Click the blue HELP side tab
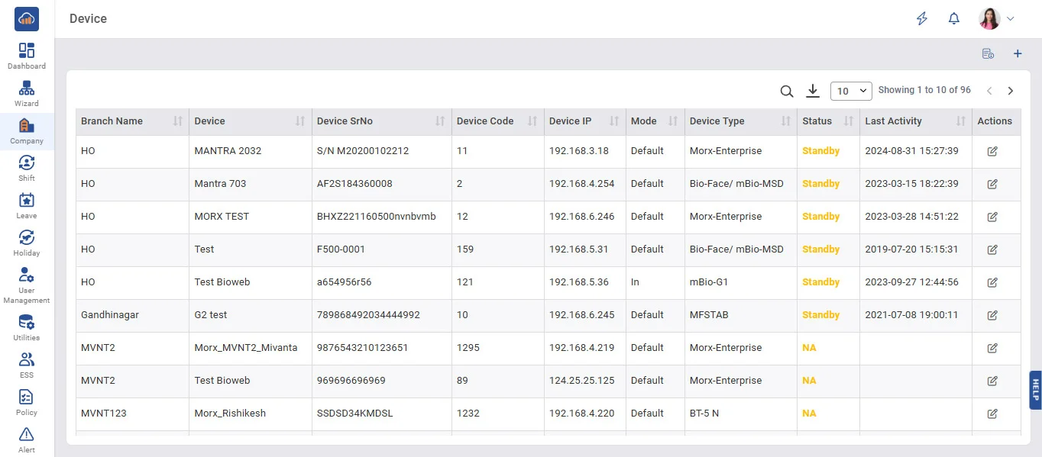 (1035, 390)
